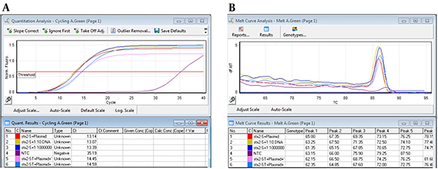Toggle the Take Off Adj. option
The height and width of the screenshot is (169, 438).
89,31
